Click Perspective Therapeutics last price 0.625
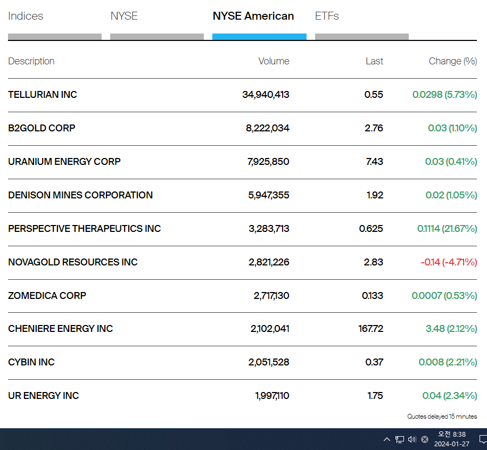 [x=371, y=229]
